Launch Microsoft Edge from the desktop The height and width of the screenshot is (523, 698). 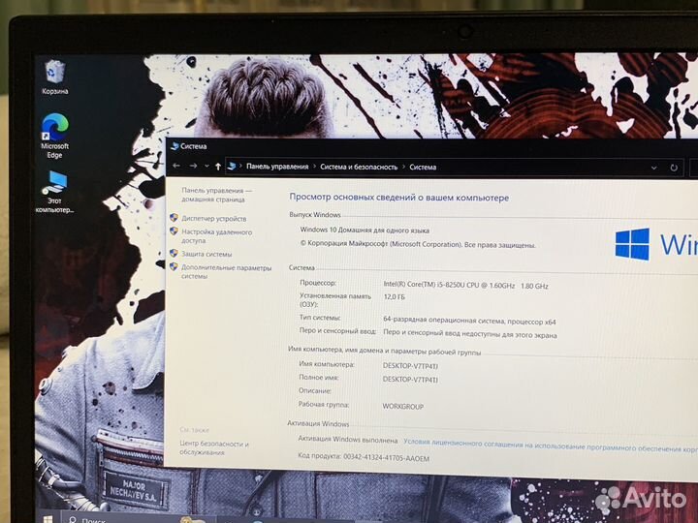[x=54, y=136]
